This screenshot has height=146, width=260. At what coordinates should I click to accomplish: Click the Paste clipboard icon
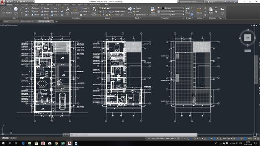click(210, 10)
